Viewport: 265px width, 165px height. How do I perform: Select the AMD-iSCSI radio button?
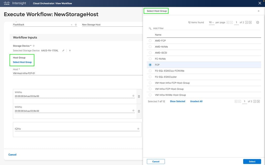(x=150, y=52)
